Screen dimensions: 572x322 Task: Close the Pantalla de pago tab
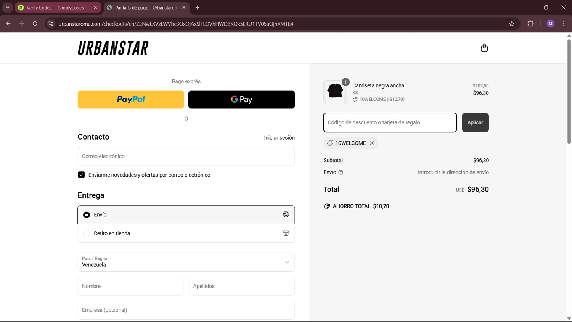[x=184, y=8]
